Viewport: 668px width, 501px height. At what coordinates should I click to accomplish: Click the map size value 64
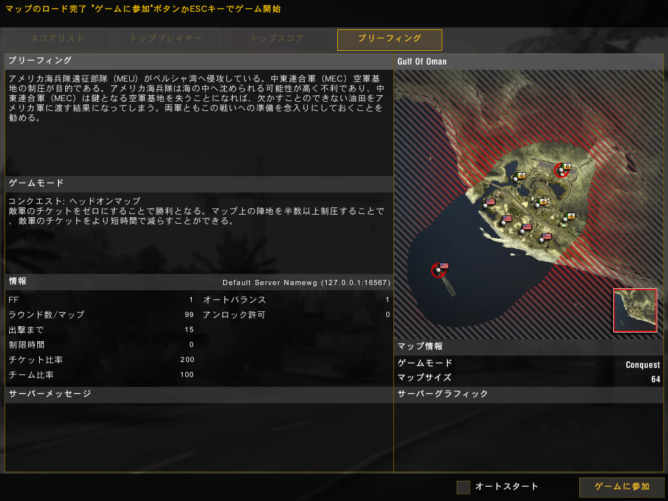656,379
